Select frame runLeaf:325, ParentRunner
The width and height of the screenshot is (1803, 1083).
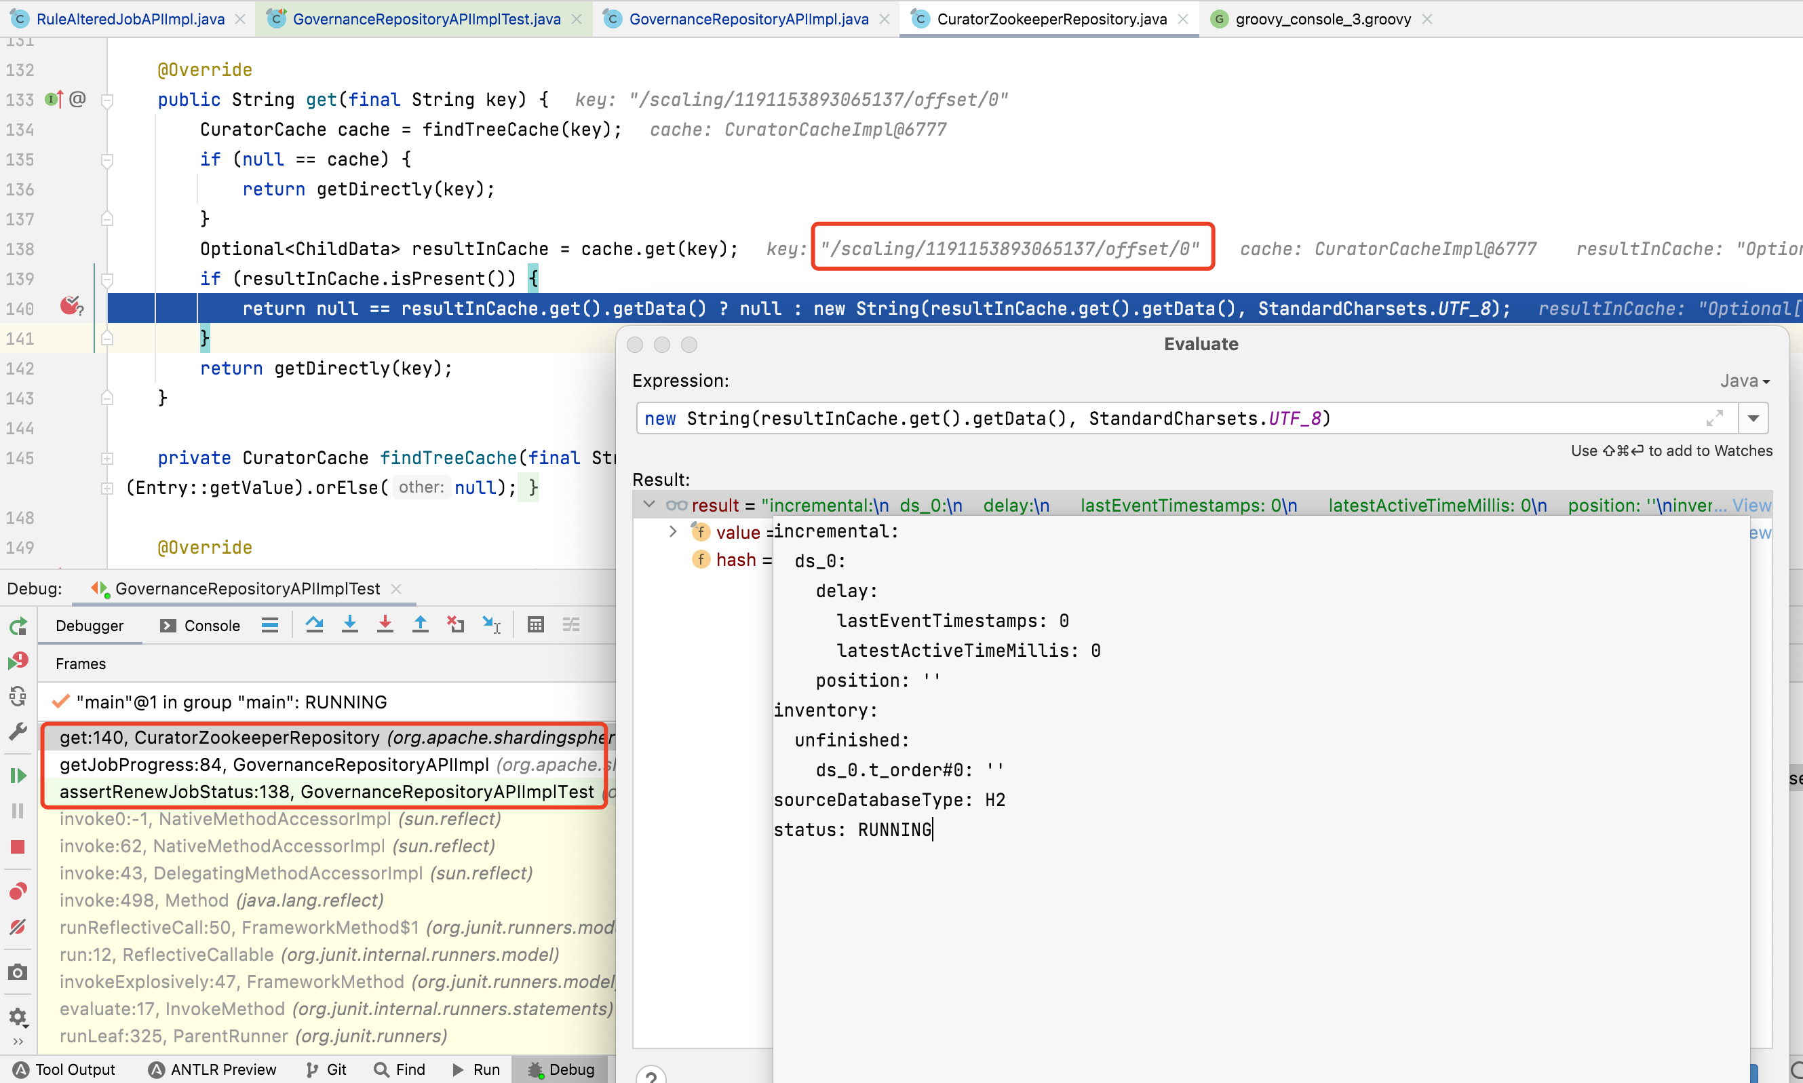pos(326,1035)
